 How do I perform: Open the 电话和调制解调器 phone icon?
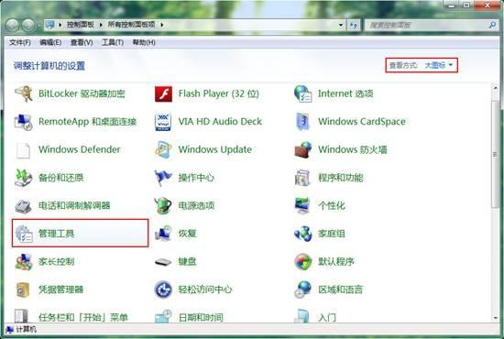pos(24,205)
